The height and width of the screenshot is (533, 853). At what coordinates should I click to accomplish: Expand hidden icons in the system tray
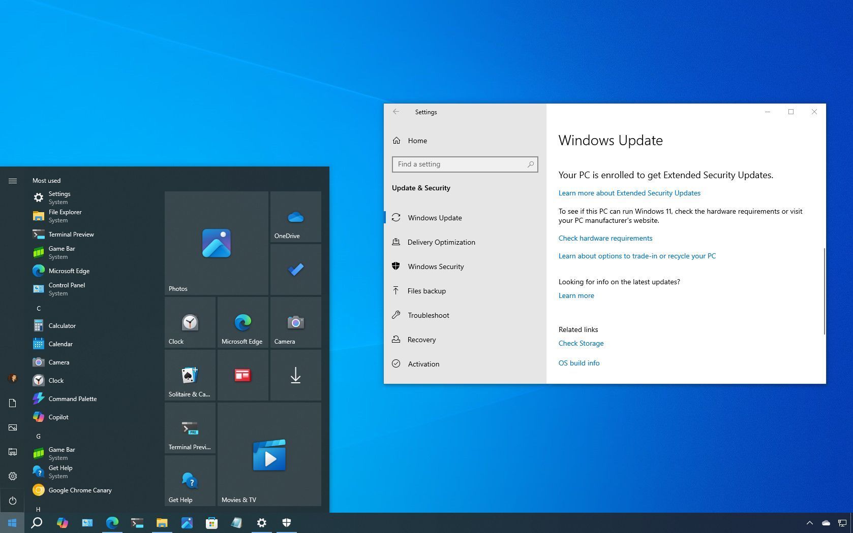[x=810, y=523]
